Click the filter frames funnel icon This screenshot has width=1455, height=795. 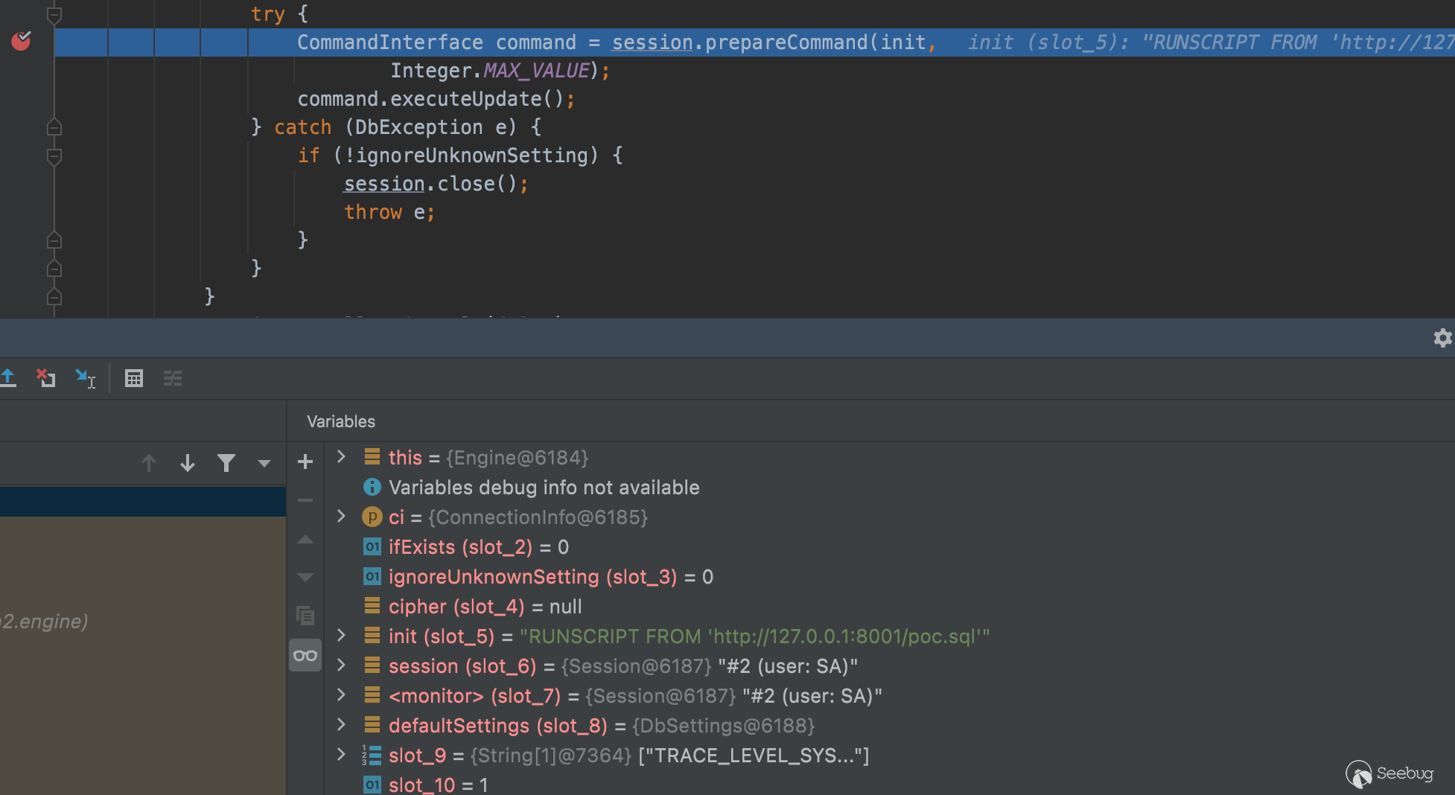226,463
